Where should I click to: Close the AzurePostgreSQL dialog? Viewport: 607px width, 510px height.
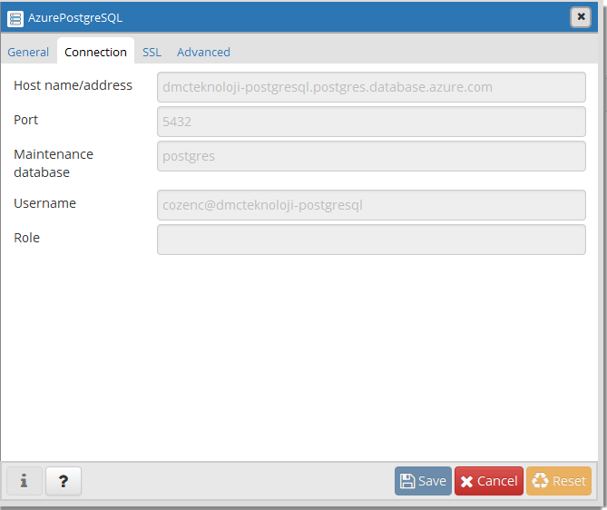coord(581,17)
